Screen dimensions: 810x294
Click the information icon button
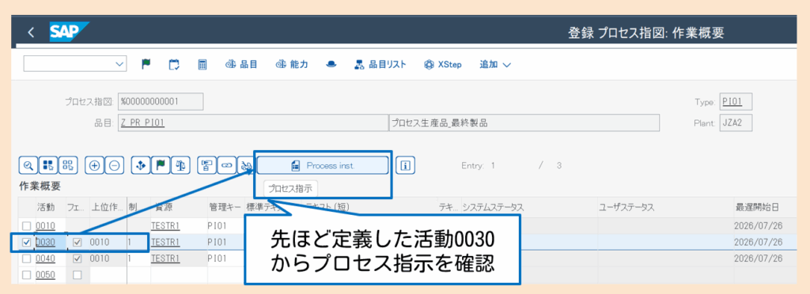(x=406, y=165)
